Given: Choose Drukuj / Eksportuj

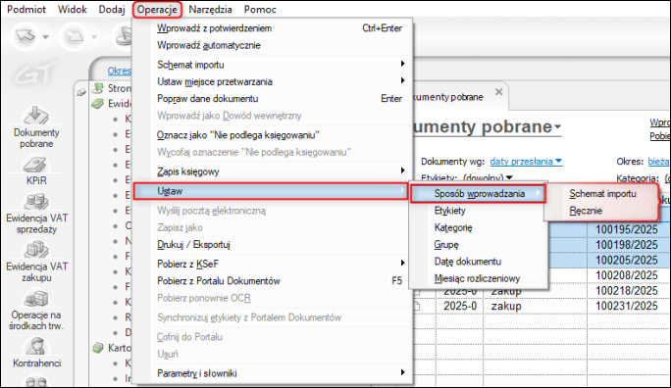Looking at the screenshot, I should tap(273, 244).
